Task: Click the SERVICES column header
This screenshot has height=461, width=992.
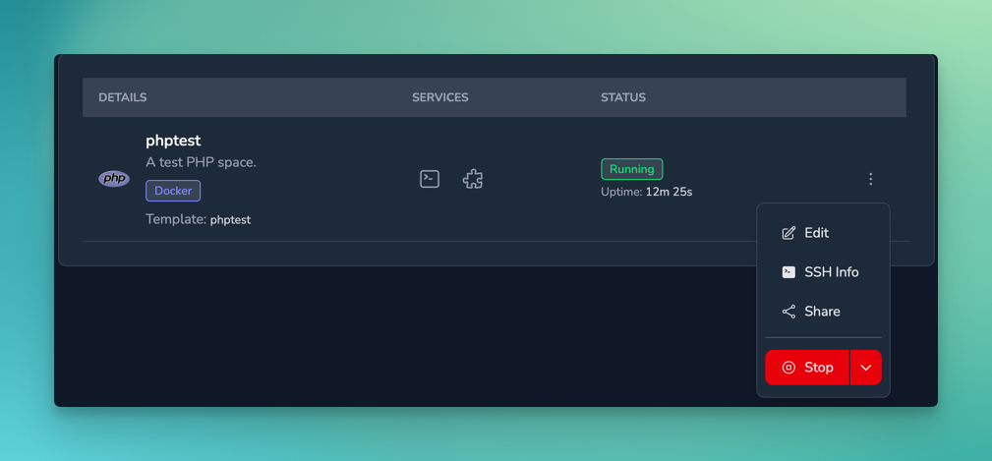Action: click(x=439, y=97)
